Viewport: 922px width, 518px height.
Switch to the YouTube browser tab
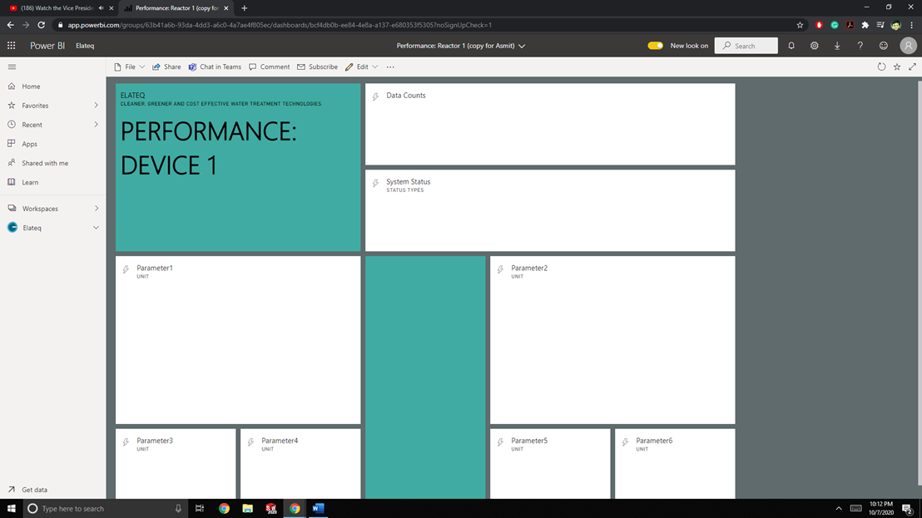click(56, 8)
